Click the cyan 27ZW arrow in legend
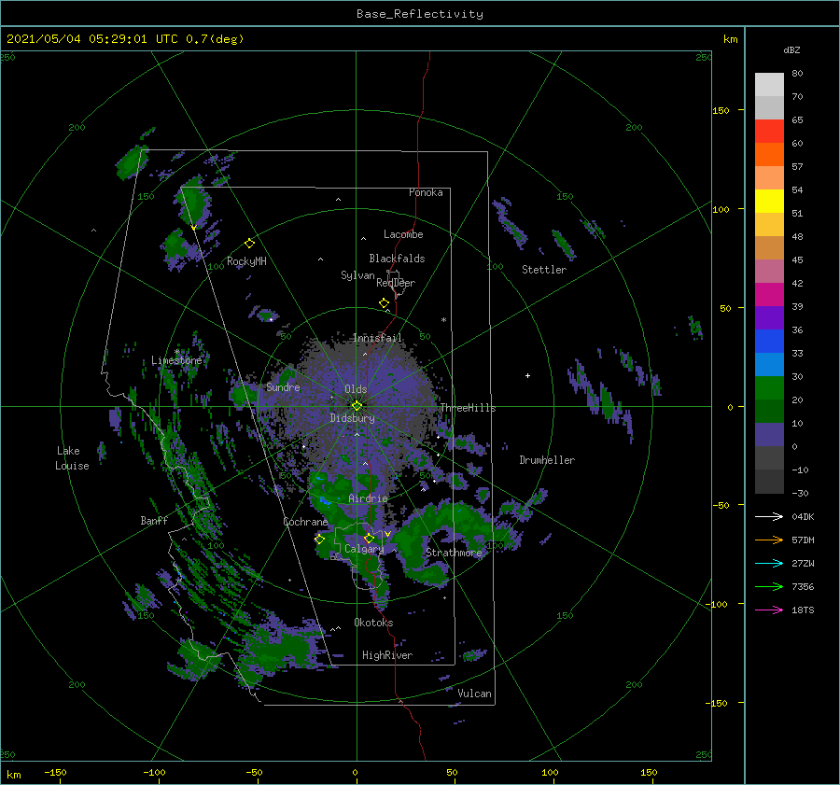The width and height of the screenshot is (840, 785). (x=769, y=563)
